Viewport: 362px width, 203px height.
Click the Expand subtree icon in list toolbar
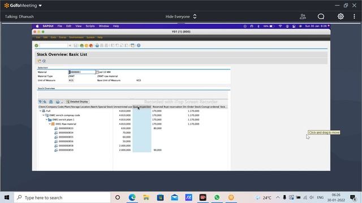40,101
